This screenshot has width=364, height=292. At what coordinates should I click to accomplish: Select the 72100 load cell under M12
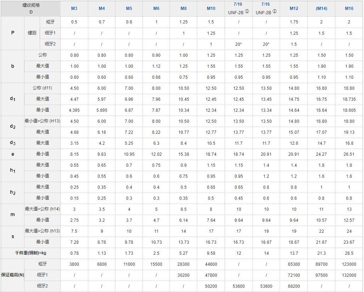click(x=294, y=275)
